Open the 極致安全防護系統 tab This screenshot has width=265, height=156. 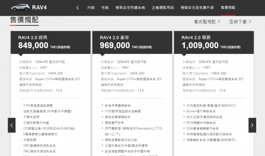pos(130,8)
